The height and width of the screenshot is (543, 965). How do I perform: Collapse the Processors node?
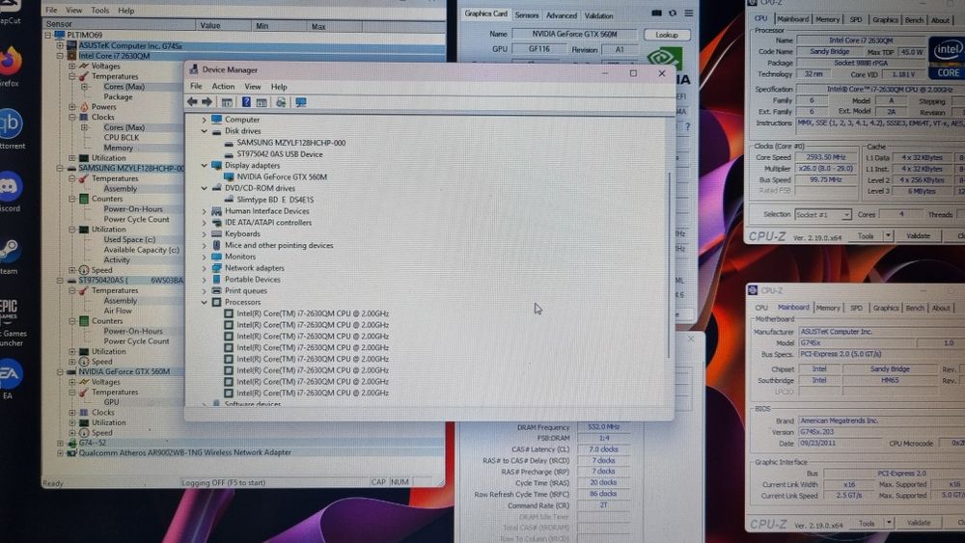(205, 303)
